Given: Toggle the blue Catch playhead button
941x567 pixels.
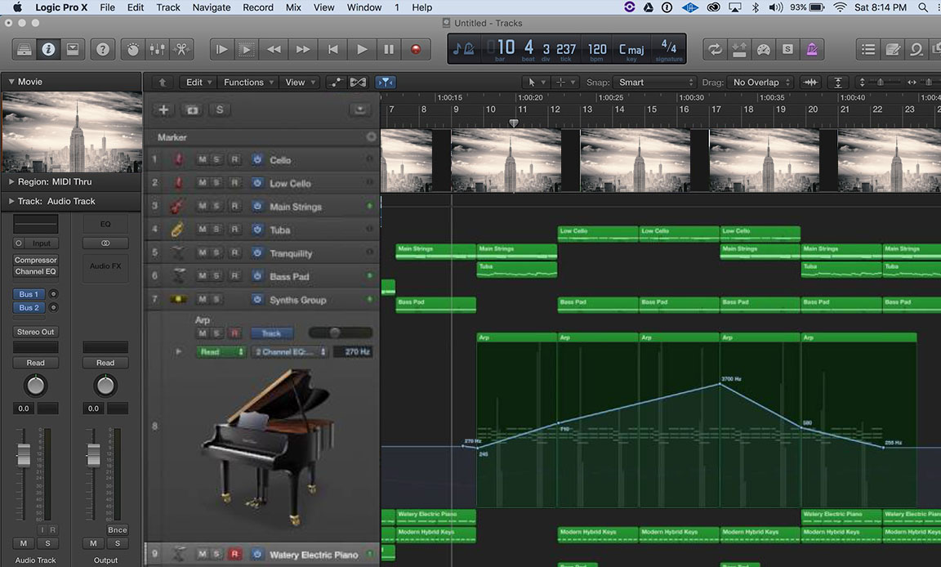Looking at the screenshot, I should (386, 83).
